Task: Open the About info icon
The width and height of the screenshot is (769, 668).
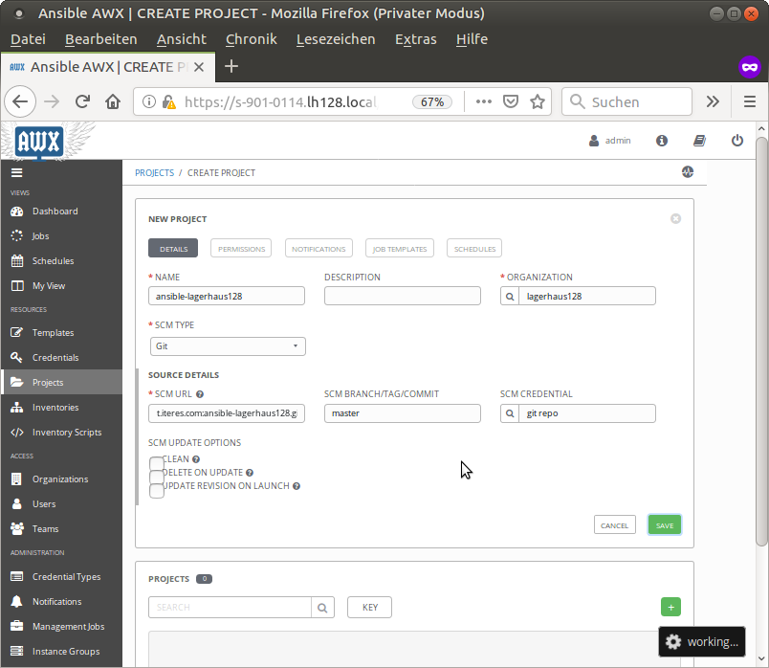Action: tap(662, 141)
